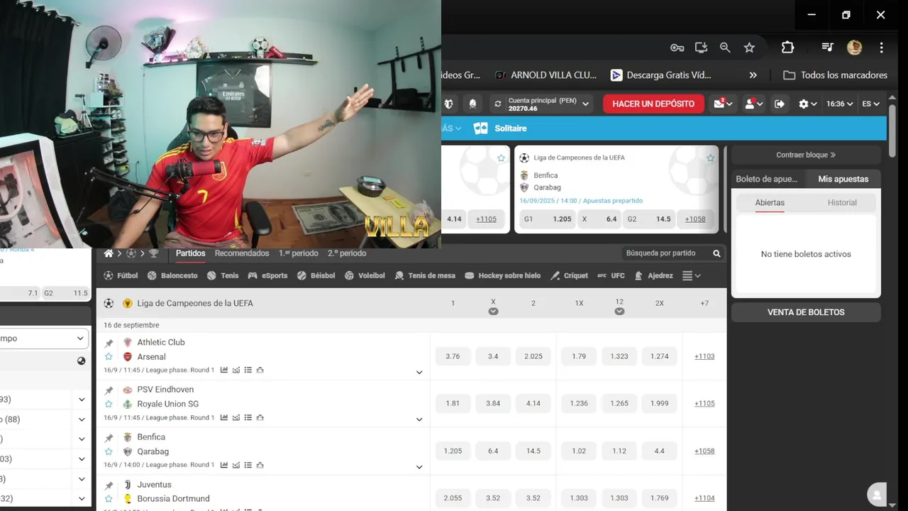Favorite Athletic Club vs Arsenal with star
This screenshot has height=511, width=908.
coord(109,357)
